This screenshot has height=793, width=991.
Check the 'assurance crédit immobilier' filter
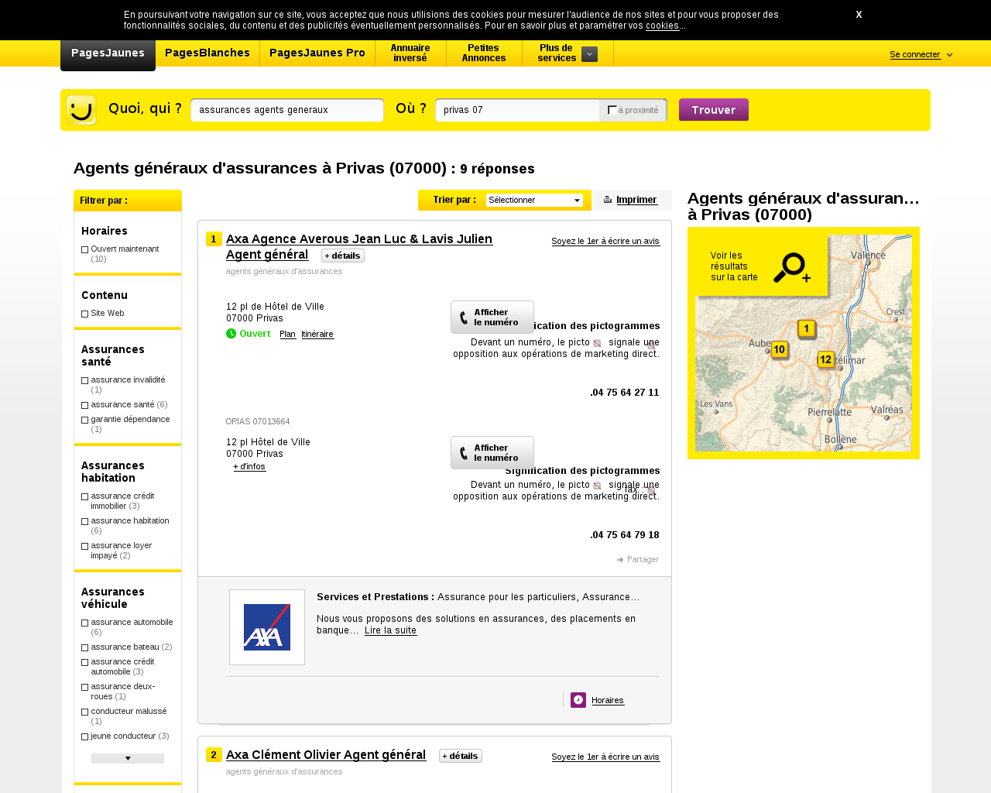coord(85,496)
